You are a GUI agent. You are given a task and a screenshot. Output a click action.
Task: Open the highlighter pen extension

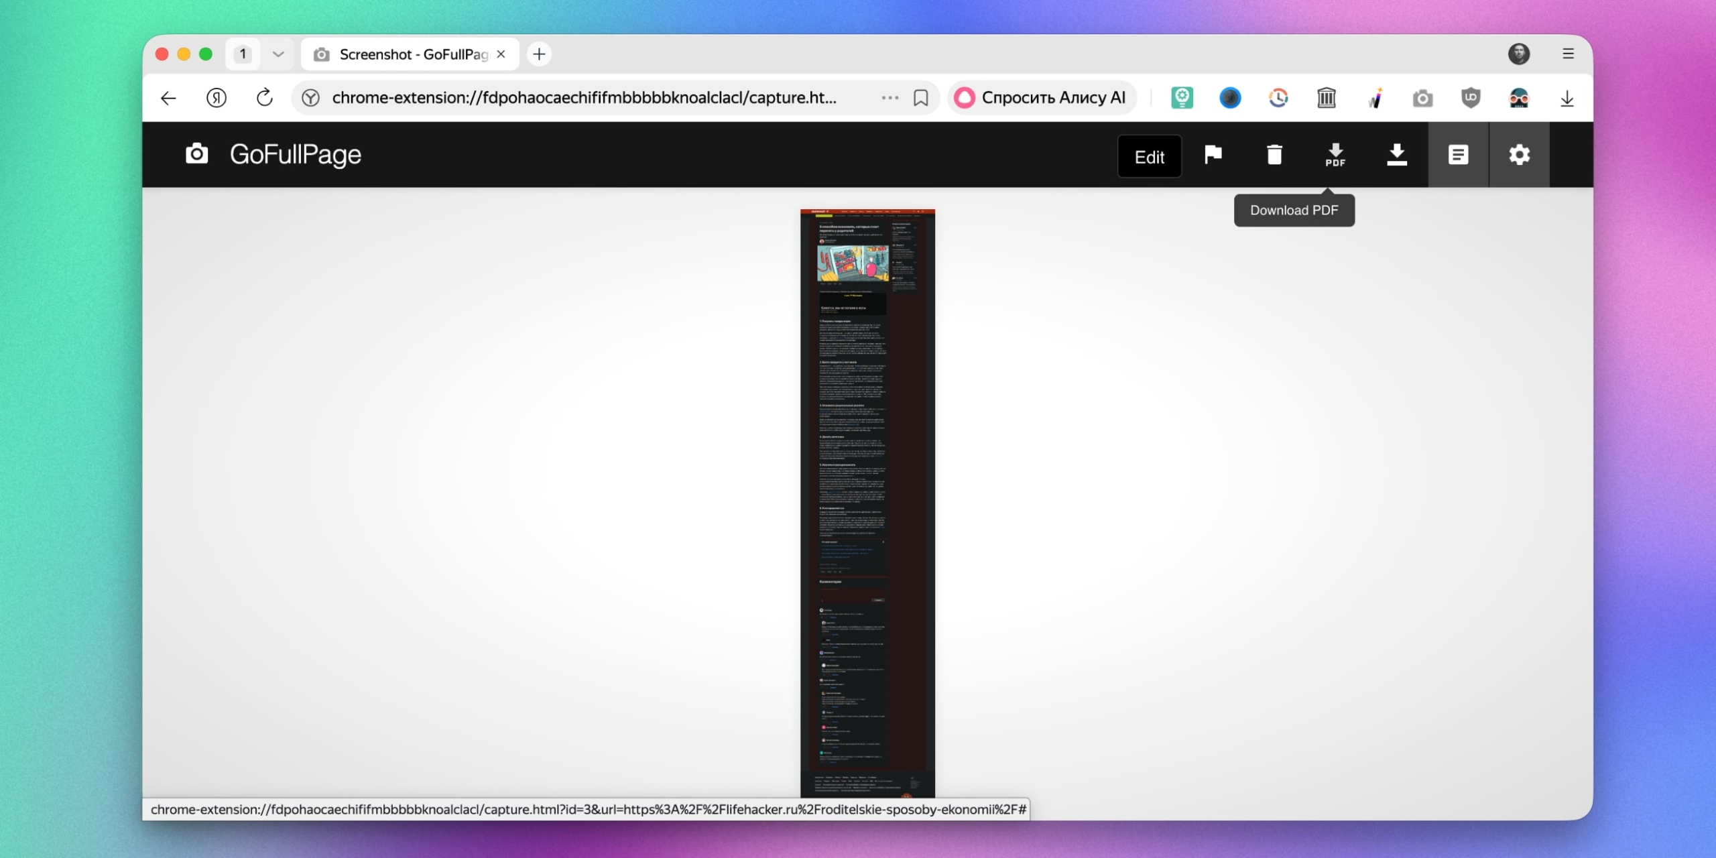[1375, 99]
